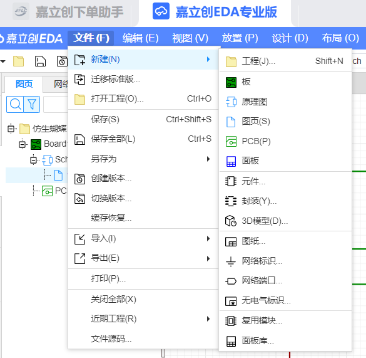Create new 面板库... panel library
The height and width of the screenshot is (358, 366).
click(x=285, y=340)
